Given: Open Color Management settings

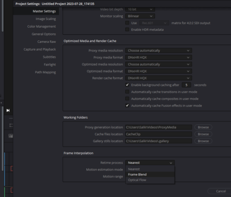Looking at the screenshot, I should 42,27.
